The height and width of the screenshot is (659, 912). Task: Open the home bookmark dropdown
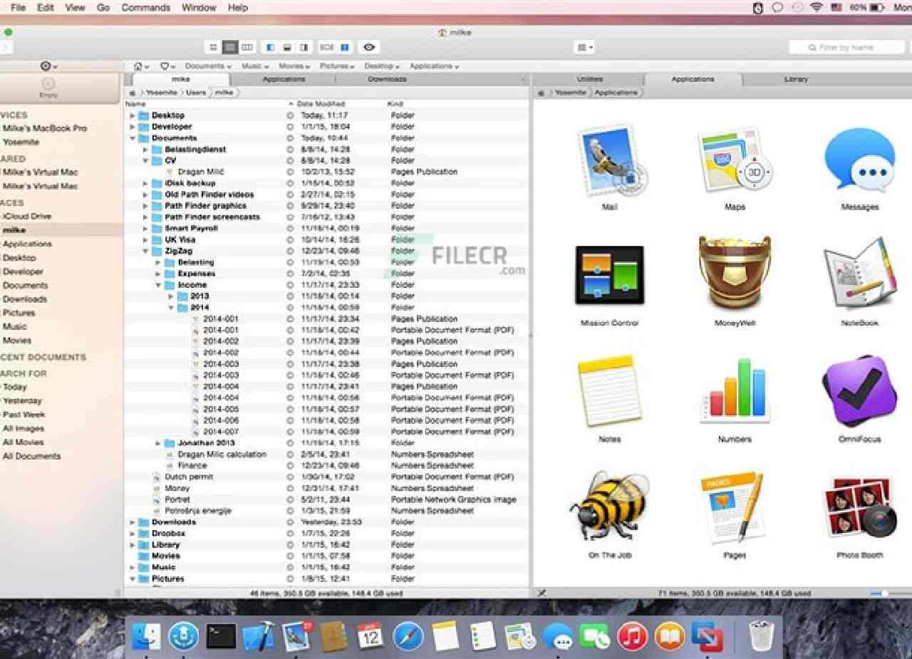click(141, 66)
